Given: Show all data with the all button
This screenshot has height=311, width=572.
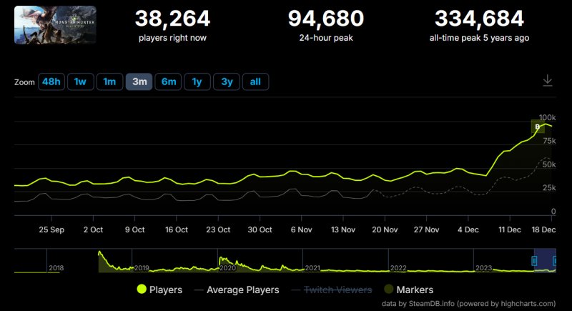Looking at the screenshot, I should [x=255, y=82].
